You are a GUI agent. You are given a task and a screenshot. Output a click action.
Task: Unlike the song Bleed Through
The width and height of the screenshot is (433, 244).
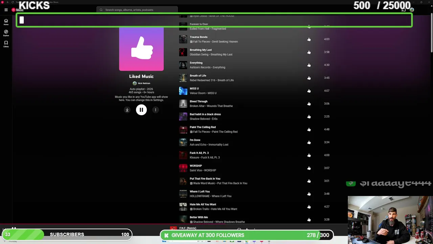(x=309, y=104)
